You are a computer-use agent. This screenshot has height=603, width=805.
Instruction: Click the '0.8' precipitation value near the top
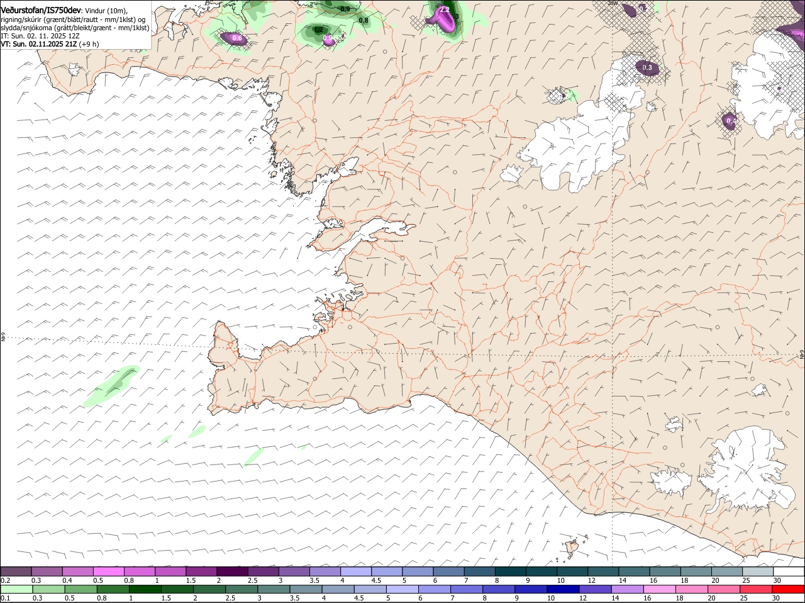pos(364,20)
